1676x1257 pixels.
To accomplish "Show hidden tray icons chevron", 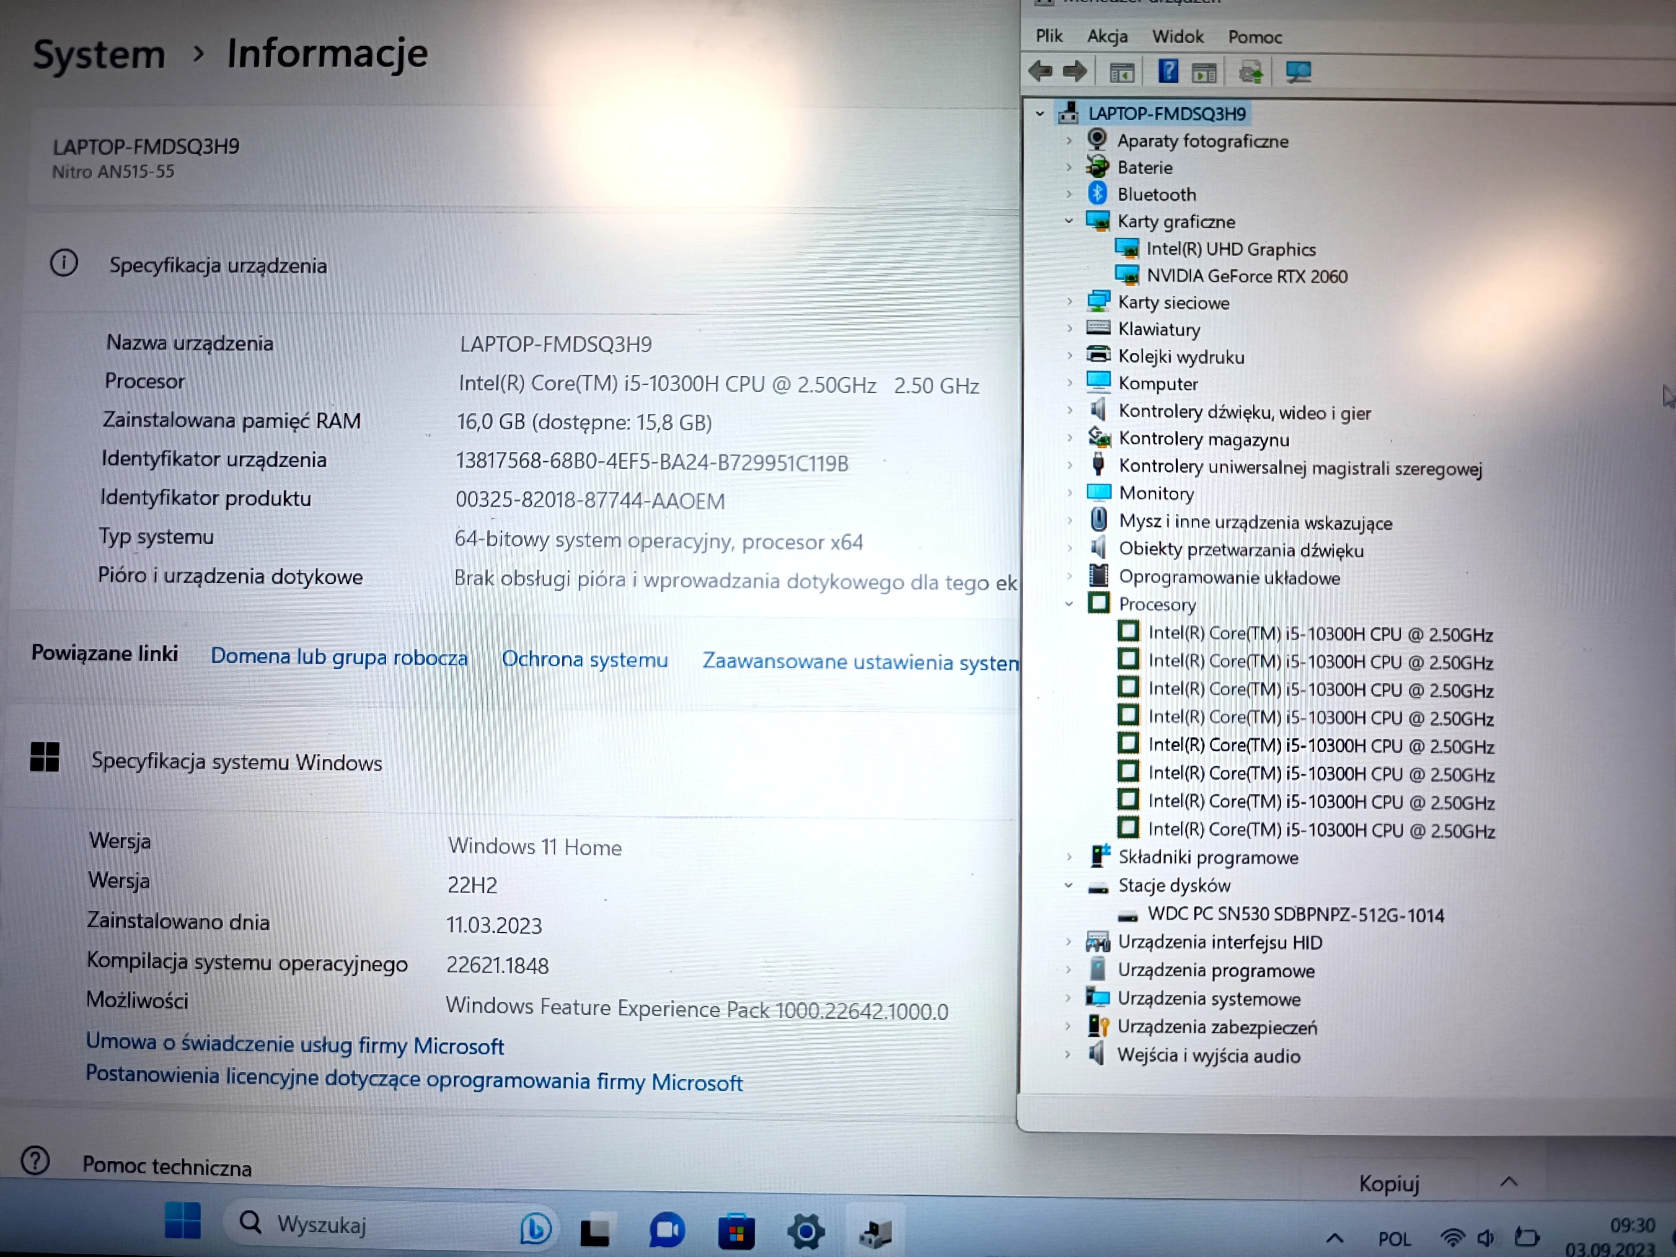I will click(1334, 1237).
